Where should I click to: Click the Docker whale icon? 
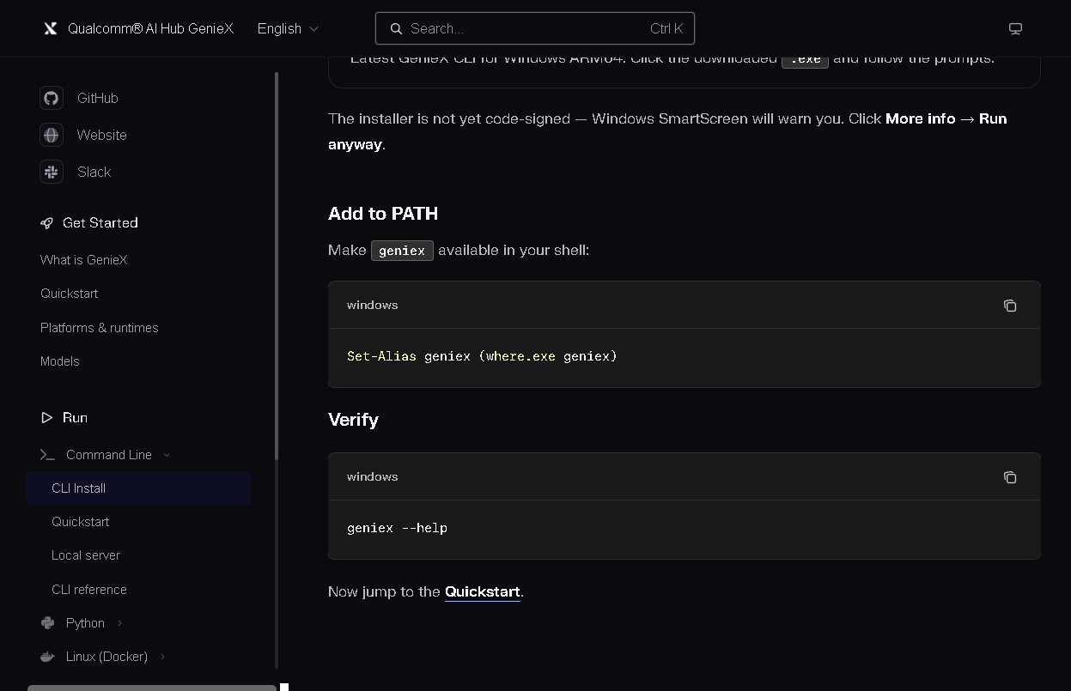[47, 657]
